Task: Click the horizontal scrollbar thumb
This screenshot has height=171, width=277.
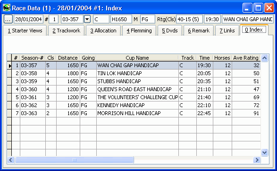Action: coord(75,160)
